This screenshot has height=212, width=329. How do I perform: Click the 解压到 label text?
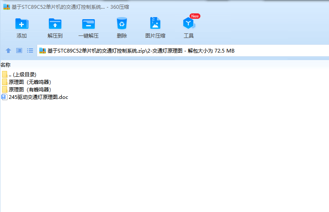55,36
